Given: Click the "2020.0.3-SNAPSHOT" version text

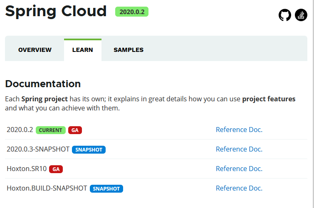Looking at the screenshot, I should (38, 149).
